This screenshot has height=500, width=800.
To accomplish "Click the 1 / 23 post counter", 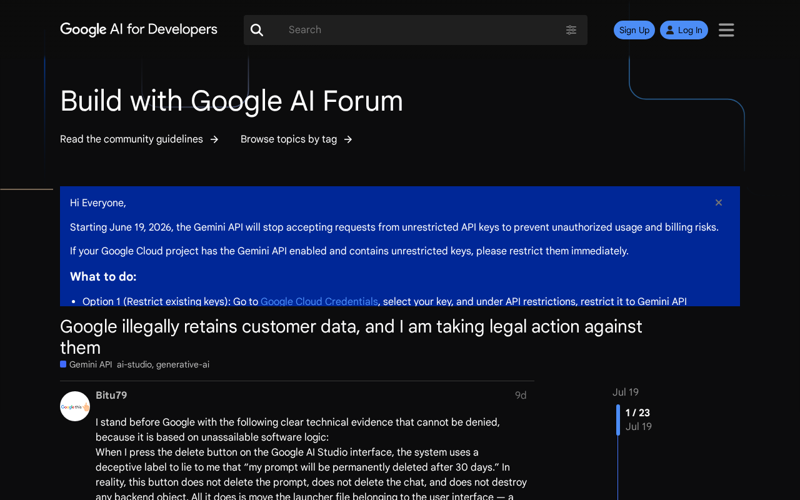I will click(637, 412).
